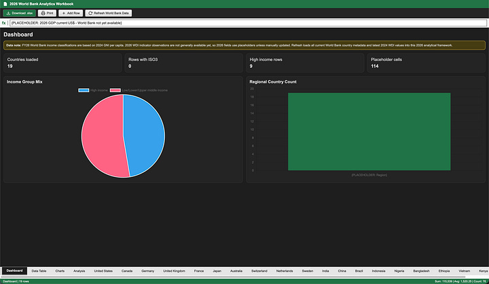Open the Netherlands sheet tab
Screen dimensions: 489x284
285,271
